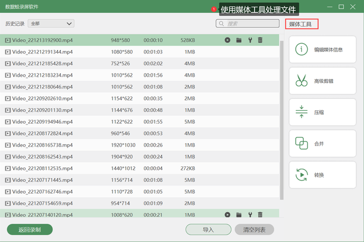This screenshot has width=364, height=242.
Task: Click the scissors icon for 高级剪辑
Action: point(301,81)
